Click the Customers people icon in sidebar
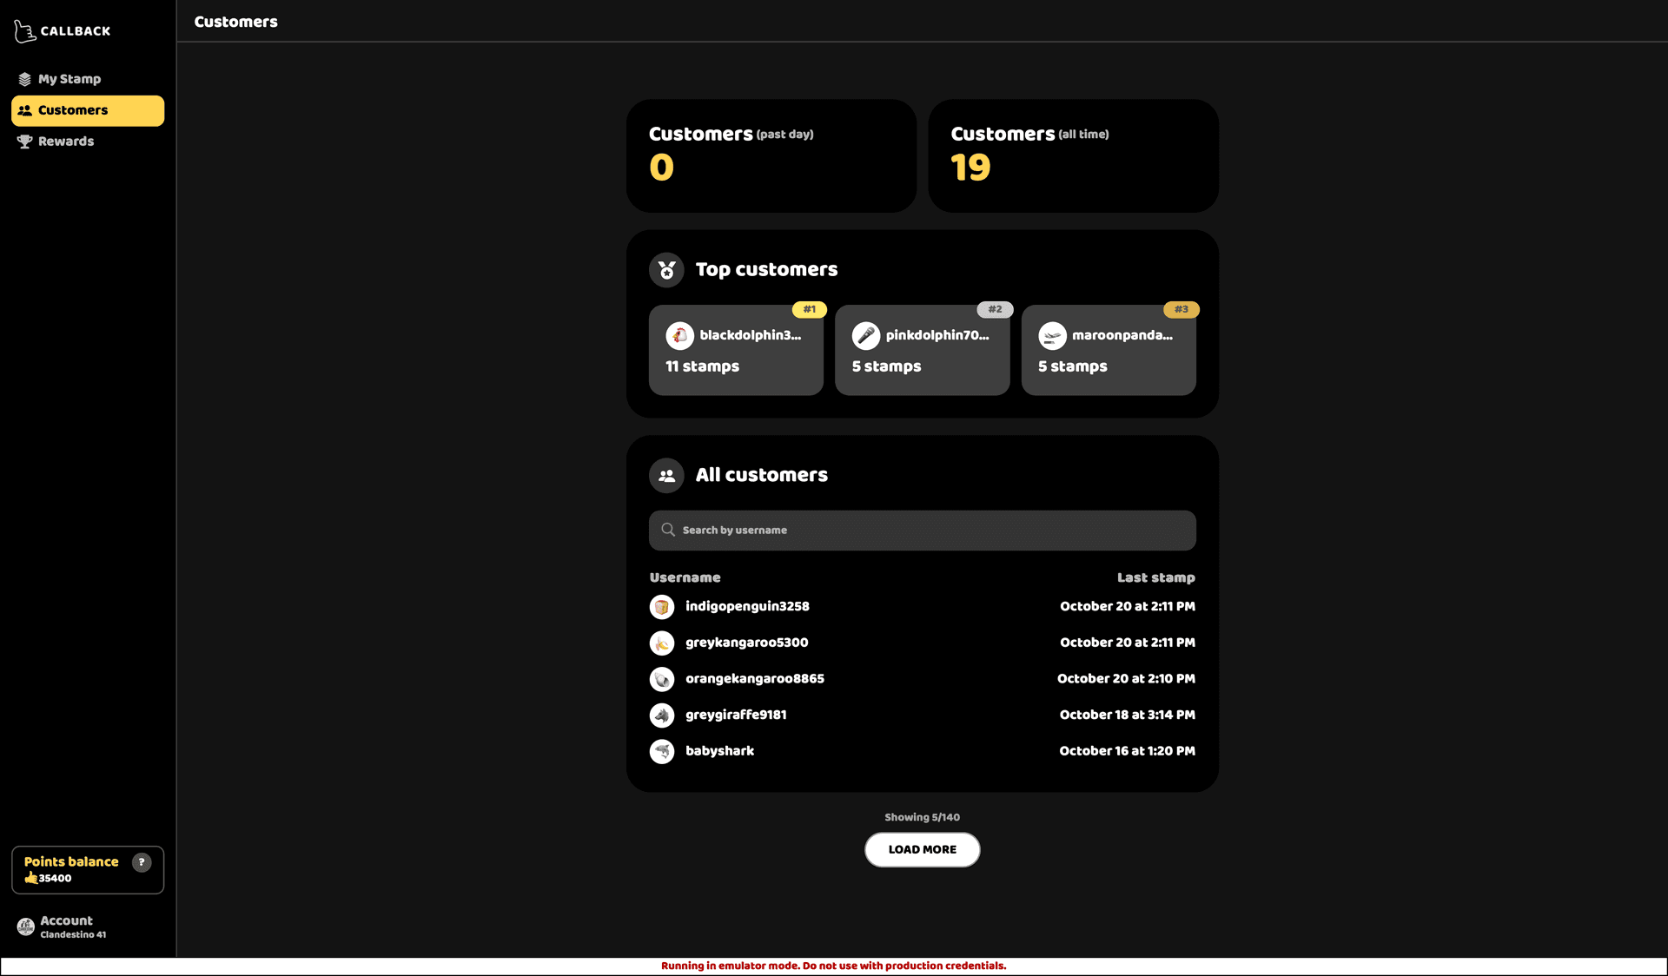Image resolution: width=1668 pixels, height=976 pixels. [x=24, y=110]
